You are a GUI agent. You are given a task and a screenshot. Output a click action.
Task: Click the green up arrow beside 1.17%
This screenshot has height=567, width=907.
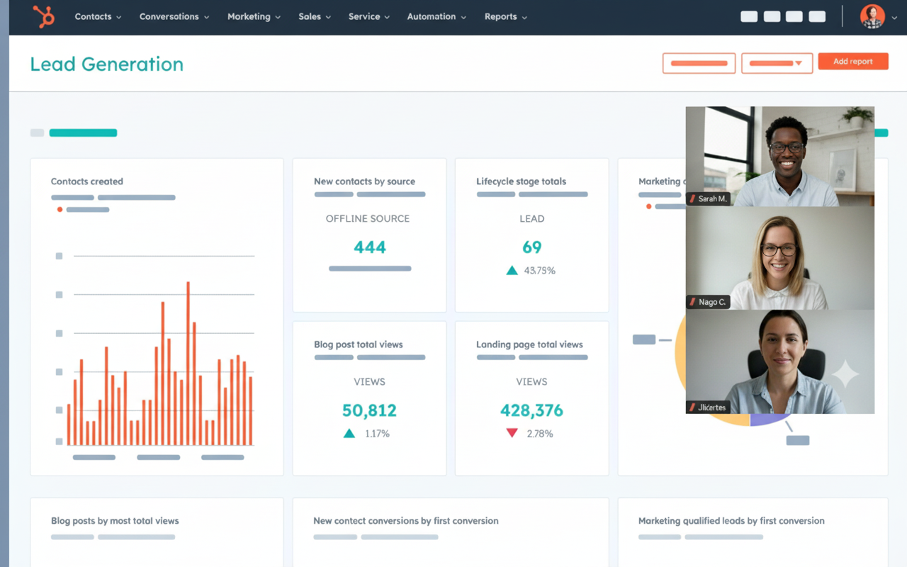click(x=349, y=433)
